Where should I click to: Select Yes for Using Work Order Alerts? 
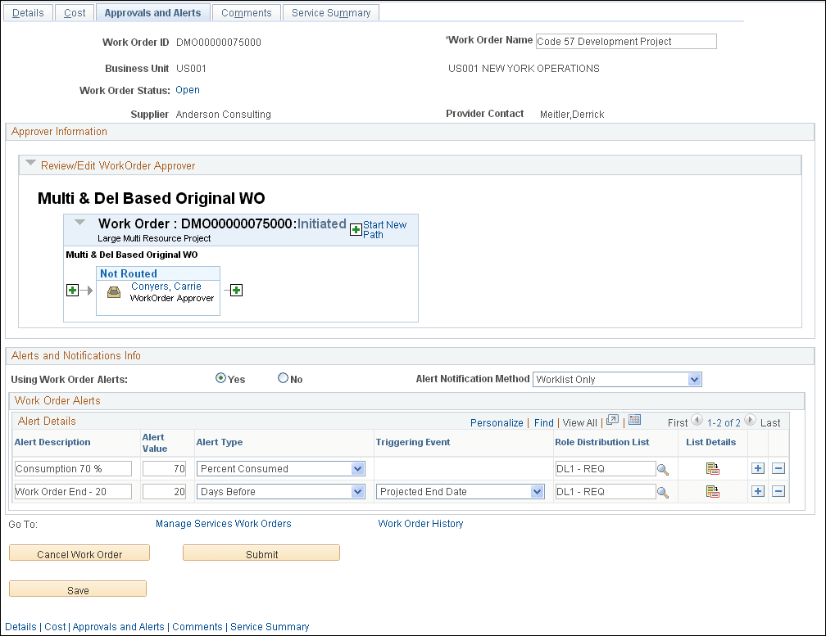coord(220,378)
